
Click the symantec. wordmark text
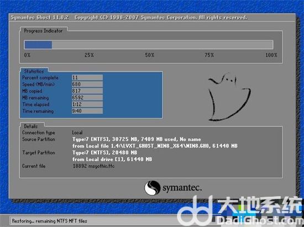pos(182,188)
